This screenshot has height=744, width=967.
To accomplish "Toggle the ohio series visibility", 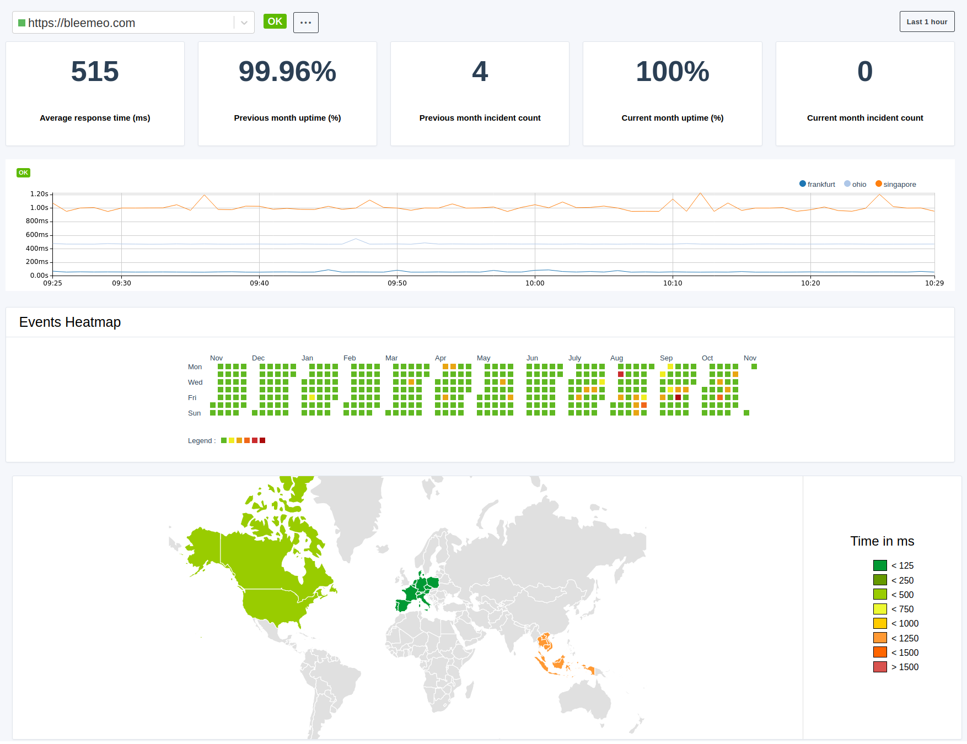I will pyautogui.click(x=855, y=184).
